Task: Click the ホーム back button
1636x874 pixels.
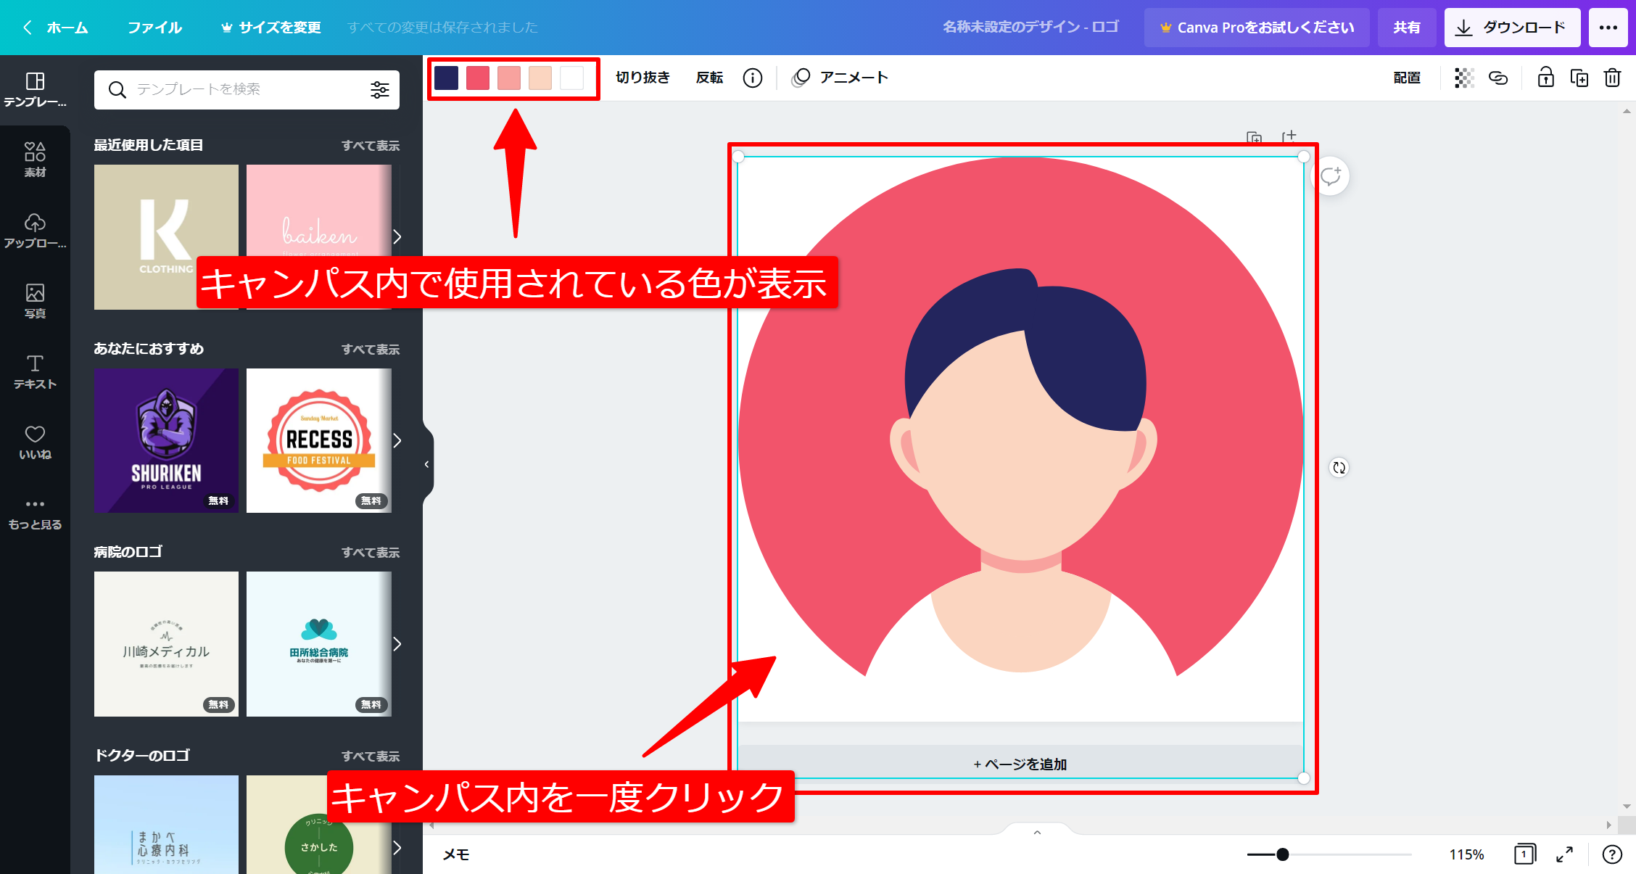Action: pyautogui.click(x=56, y=28)
